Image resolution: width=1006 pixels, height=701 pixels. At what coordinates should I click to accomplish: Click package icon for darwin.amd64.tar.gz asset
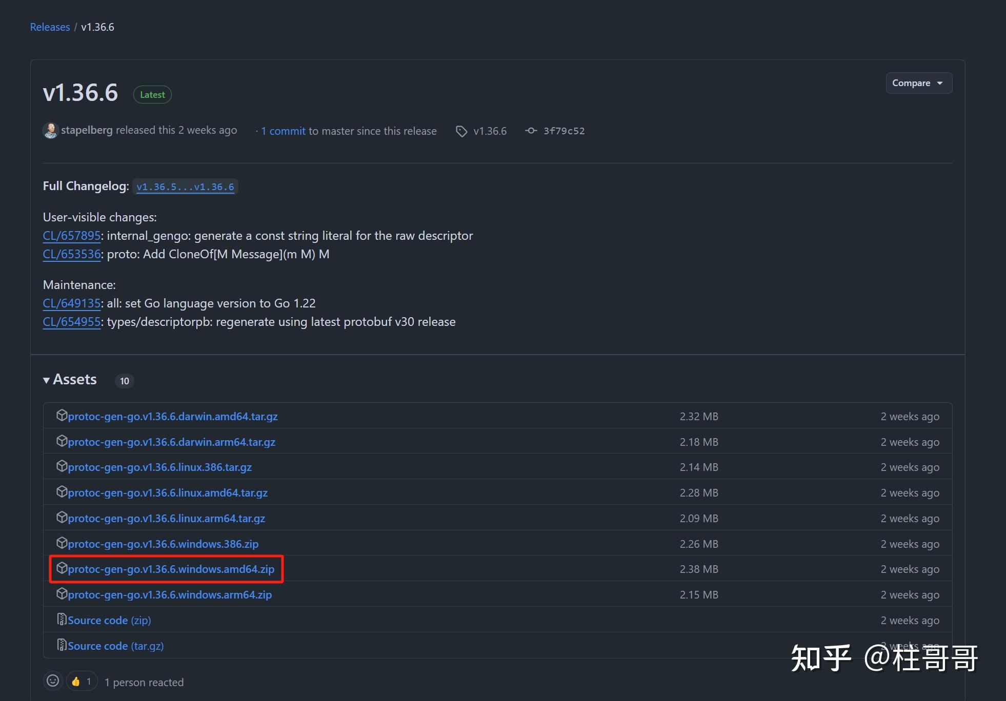coord(62,416)
